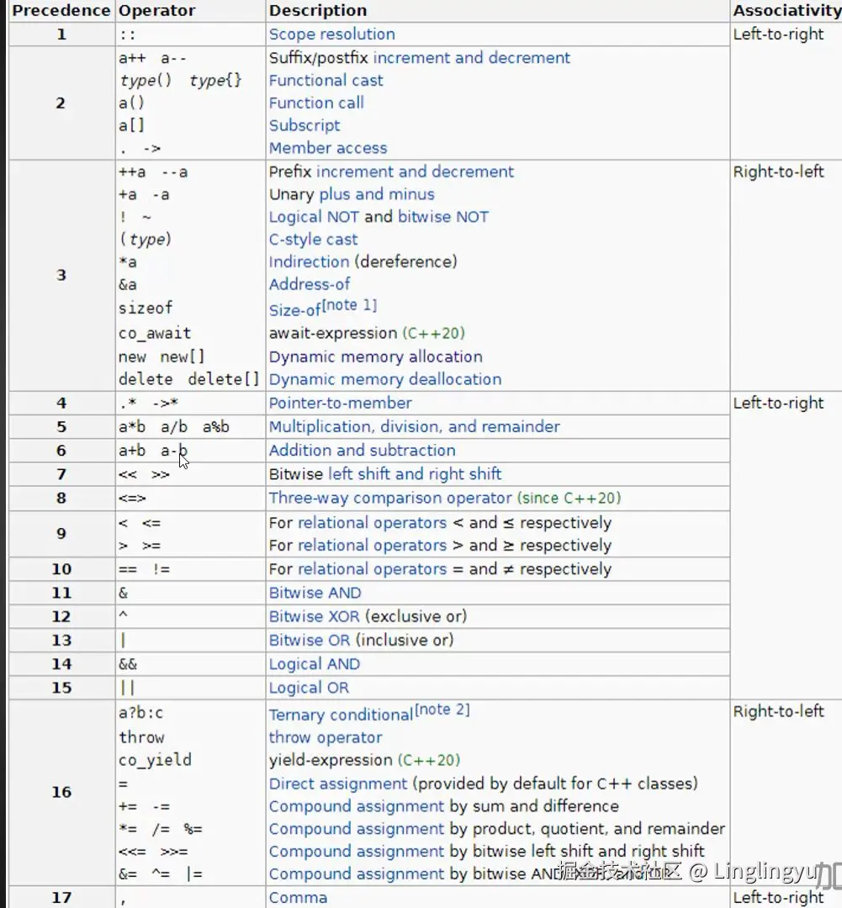Open the Bitwise XOR exclusive or link

tap(315, 616)
